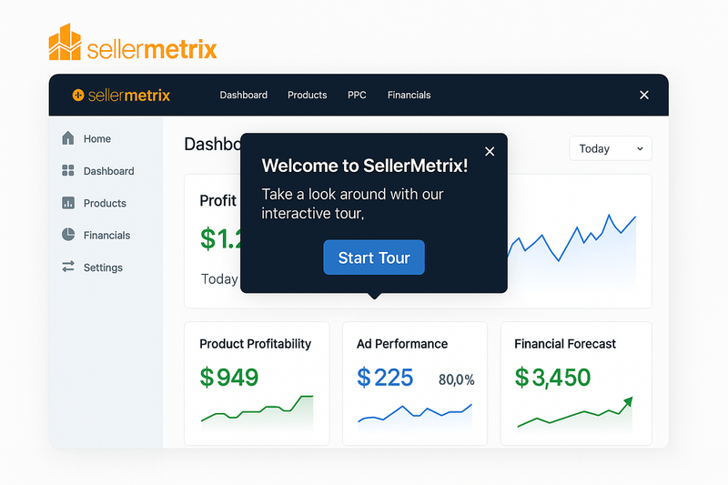Open the Dashboard tab in top navigation
This screenshot has height=485, width=728.
pyautogui.click(x=244, y=96)
